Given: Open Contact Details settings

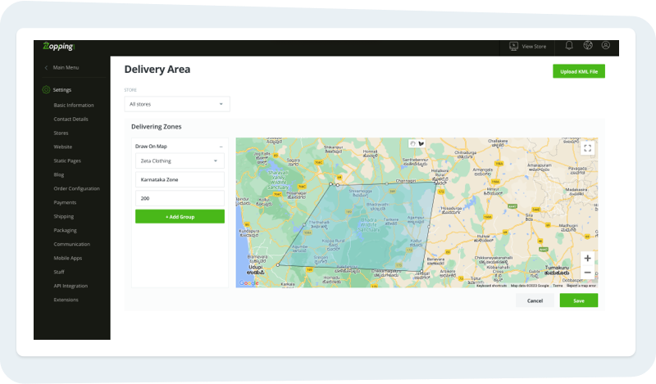Looking at the screenshot, I should pos(71,119).
